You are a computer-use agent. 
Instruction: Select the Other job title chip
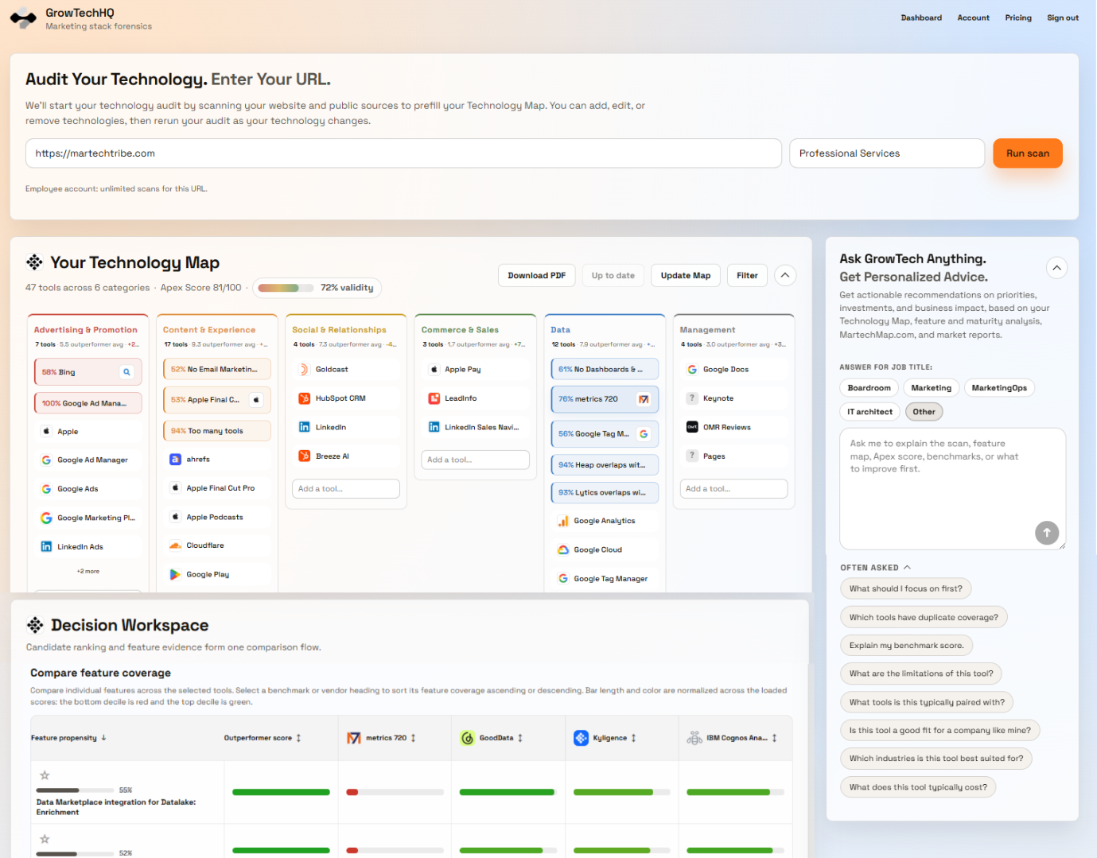[x=924, y=412]
